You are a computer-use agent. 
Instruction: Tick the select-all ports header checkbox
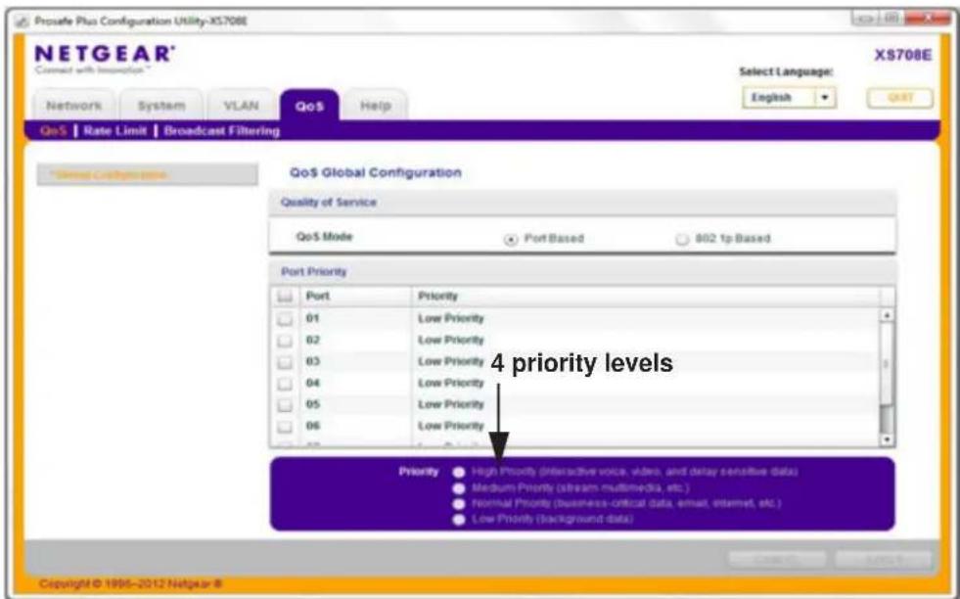coord(284,297)
